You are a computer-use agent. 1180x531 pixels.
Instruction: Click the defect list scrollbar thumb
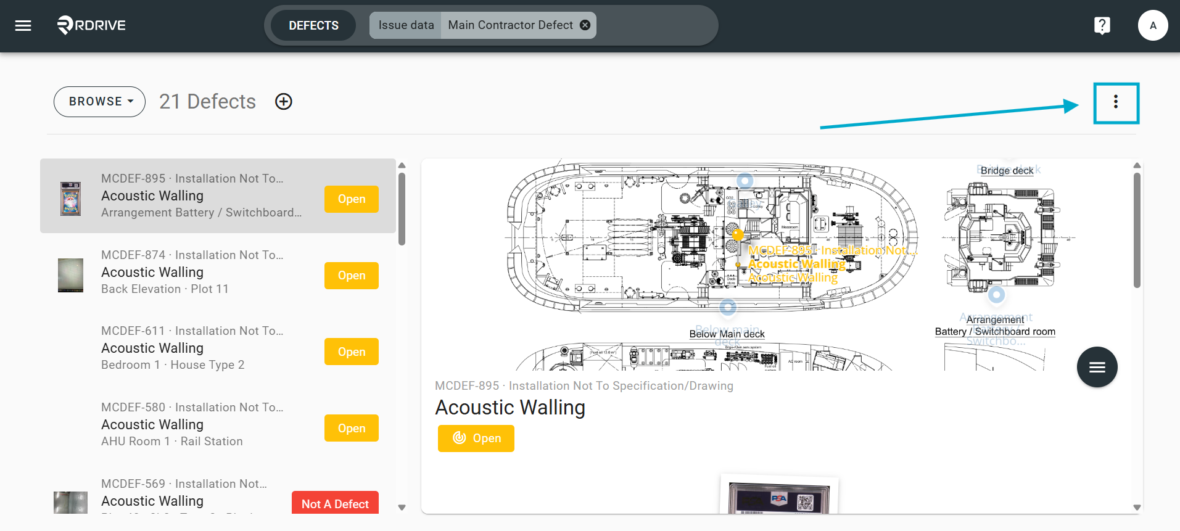402,208
